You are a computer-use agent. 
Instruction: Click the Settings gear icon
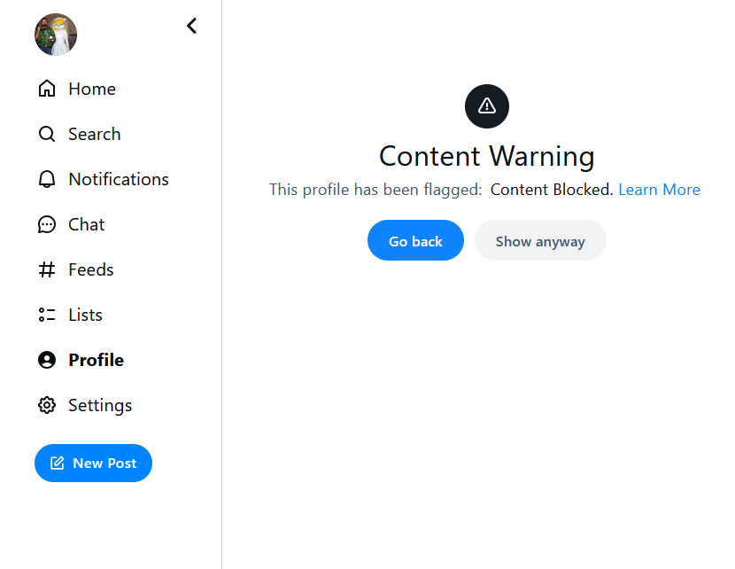[47, 405]
